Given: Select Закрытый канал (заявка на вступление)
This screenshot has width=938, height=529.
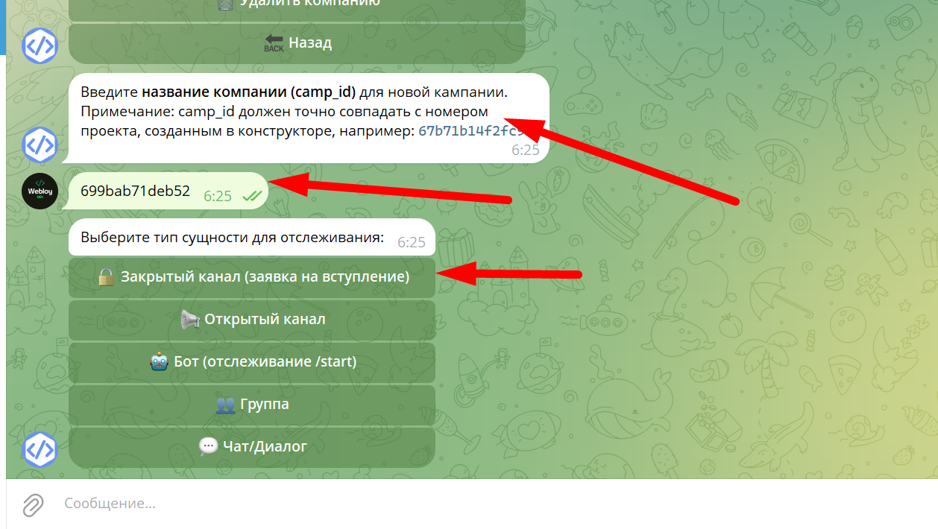Looking at the screenshot, I should click(252, 277).
